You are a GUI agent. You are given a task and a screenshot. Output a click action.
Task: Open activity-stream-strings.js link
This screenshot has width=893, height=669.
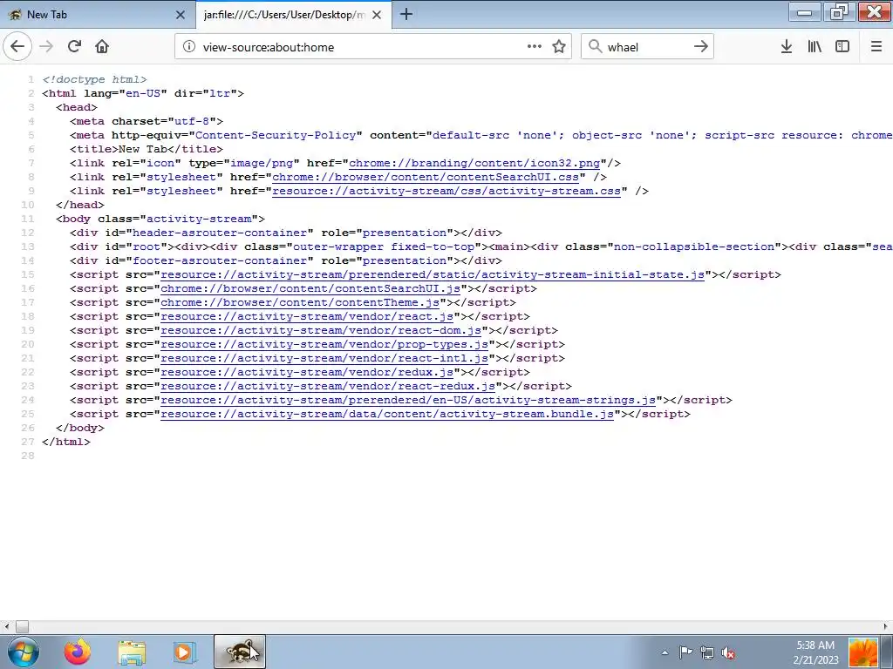point(408,400)
